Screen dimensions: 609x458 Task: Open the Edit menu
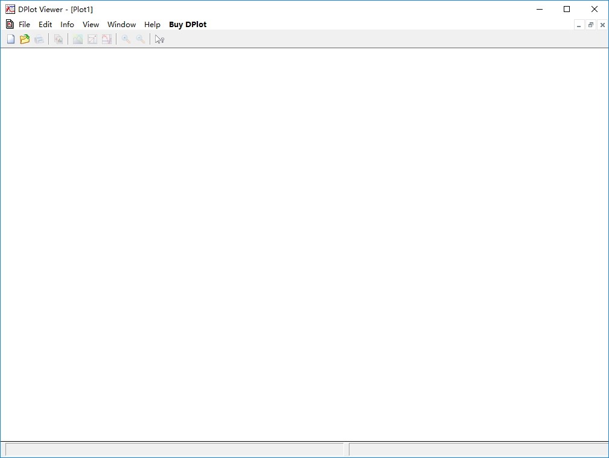(x=45, y=25)
